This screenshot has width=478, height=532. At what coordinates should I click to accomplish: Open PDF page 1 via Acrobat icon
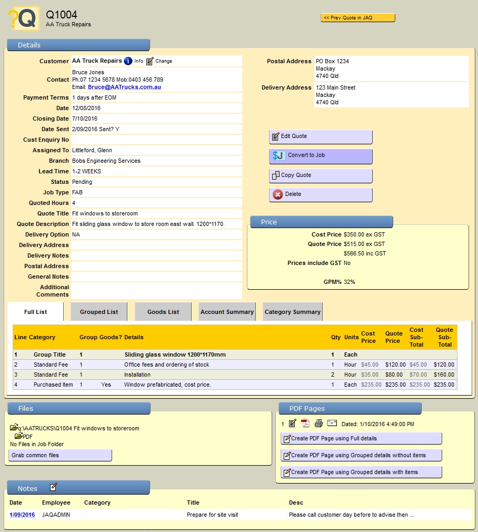[x=305, y=423]
